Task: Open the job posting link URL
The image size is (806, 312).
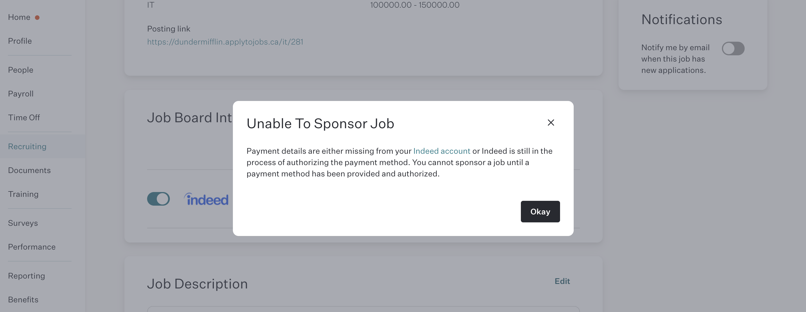Action: click(225, 42)
